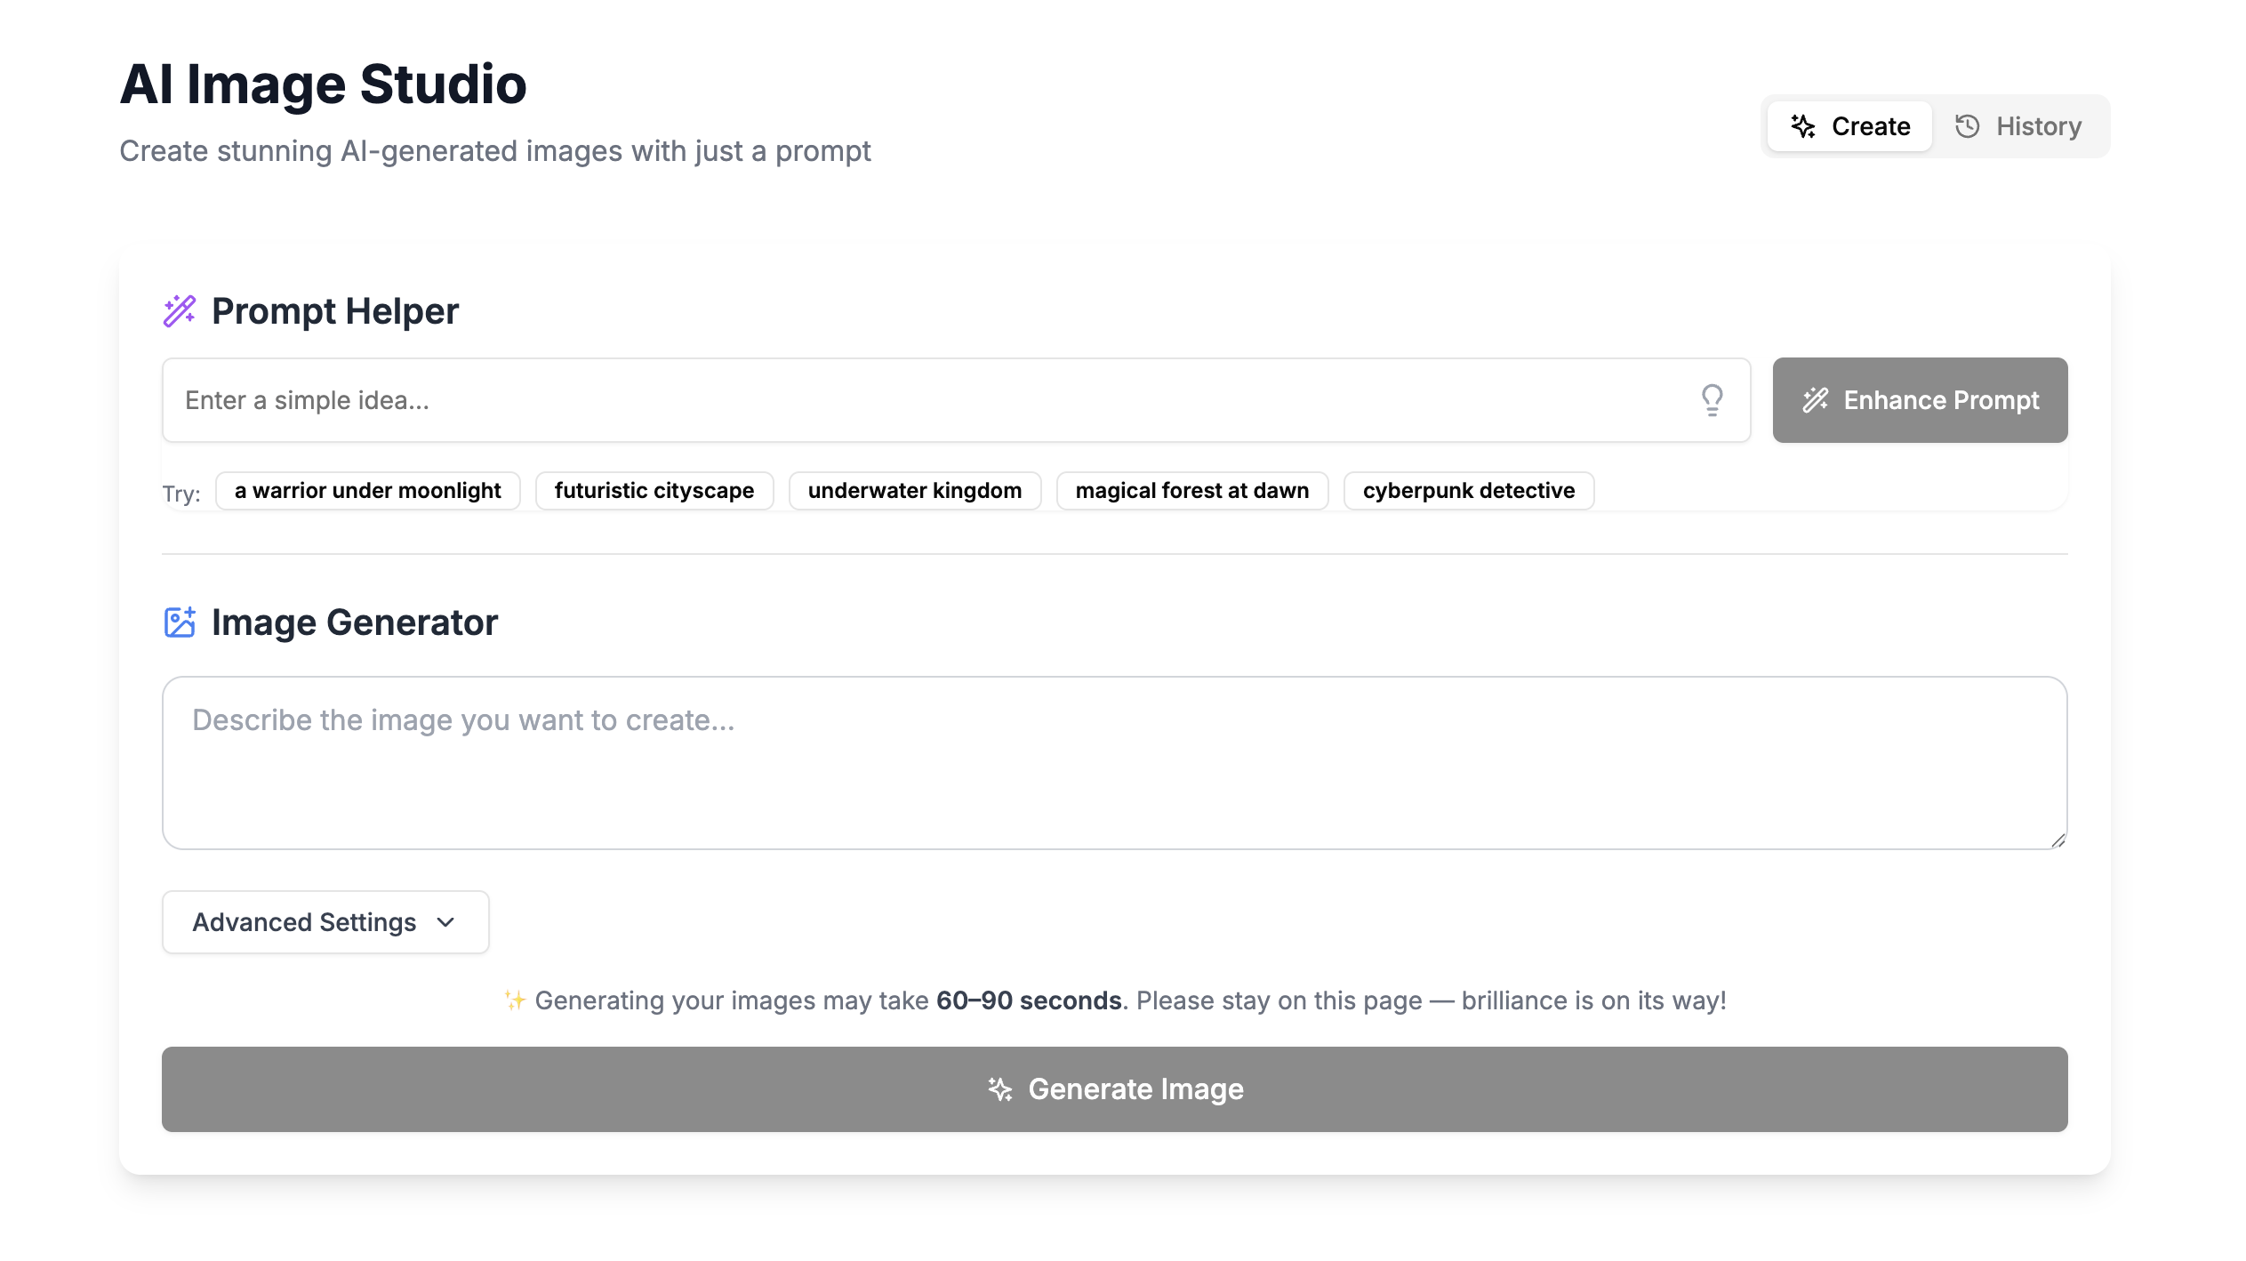Try the 'magical forest at dawn' chip
Screen dimensions: 2246x1261
click(x=1191, y=491)
